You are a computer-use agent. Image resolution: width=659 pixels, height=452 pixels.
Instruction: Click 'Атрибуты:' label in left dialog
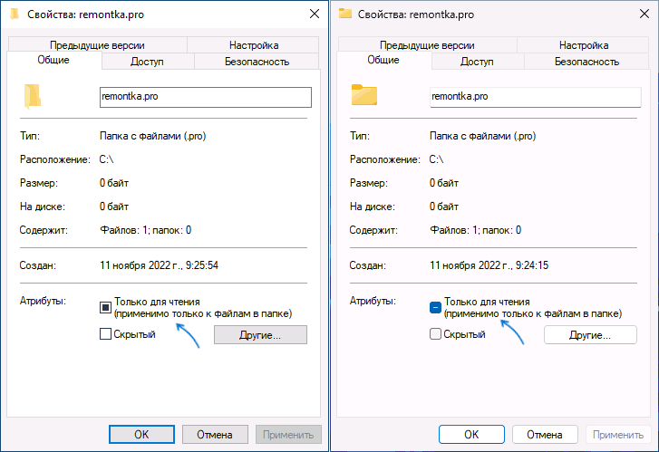click(x=43, y=301)
